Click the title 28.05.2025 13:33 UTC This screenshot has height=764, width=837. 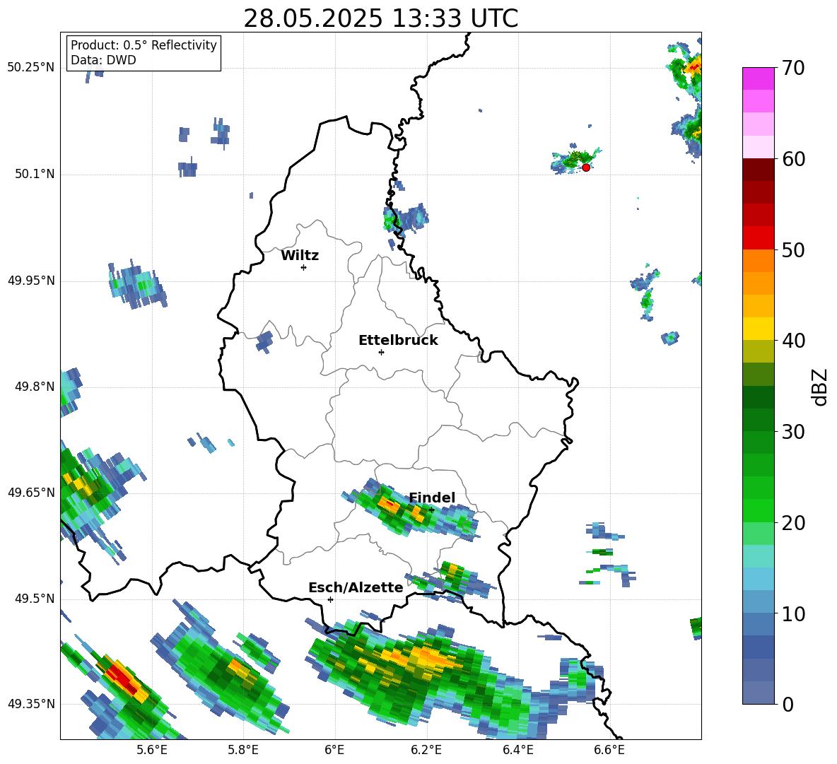pos(380,18)
